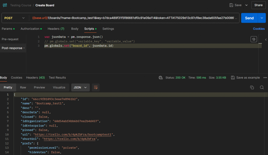Click Save as example
Viewport: 268px width, 155px height.
(245, 78)
